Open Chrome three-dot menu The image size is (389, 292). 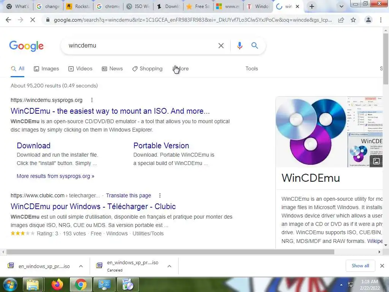click(x=381, y=20)
